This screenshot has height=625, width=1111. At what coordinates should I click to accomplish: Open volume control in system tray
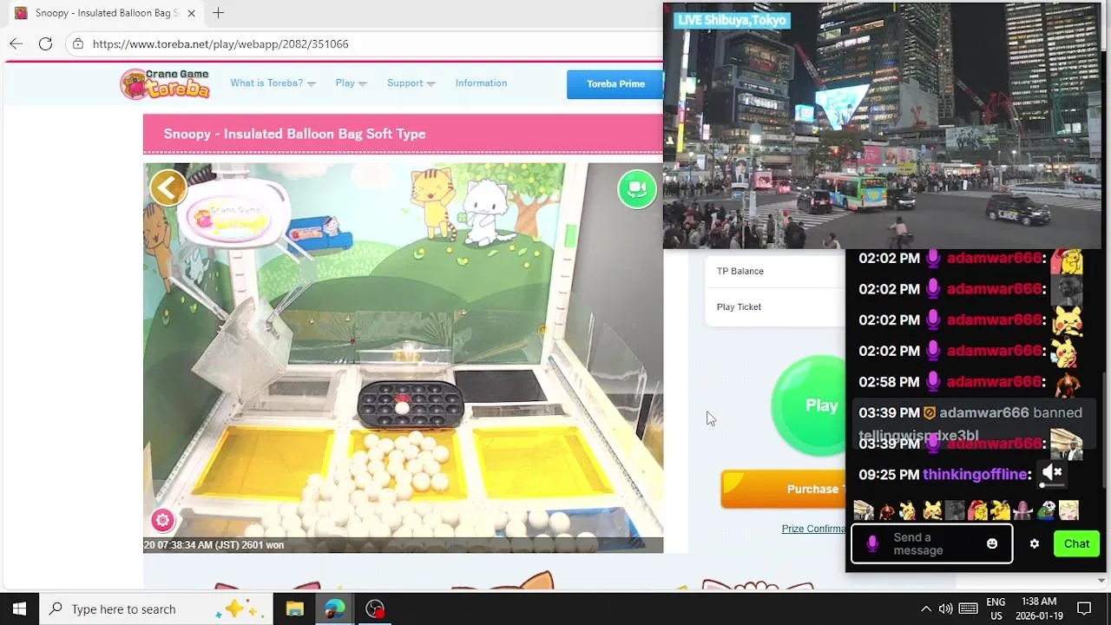pos(945,609)
